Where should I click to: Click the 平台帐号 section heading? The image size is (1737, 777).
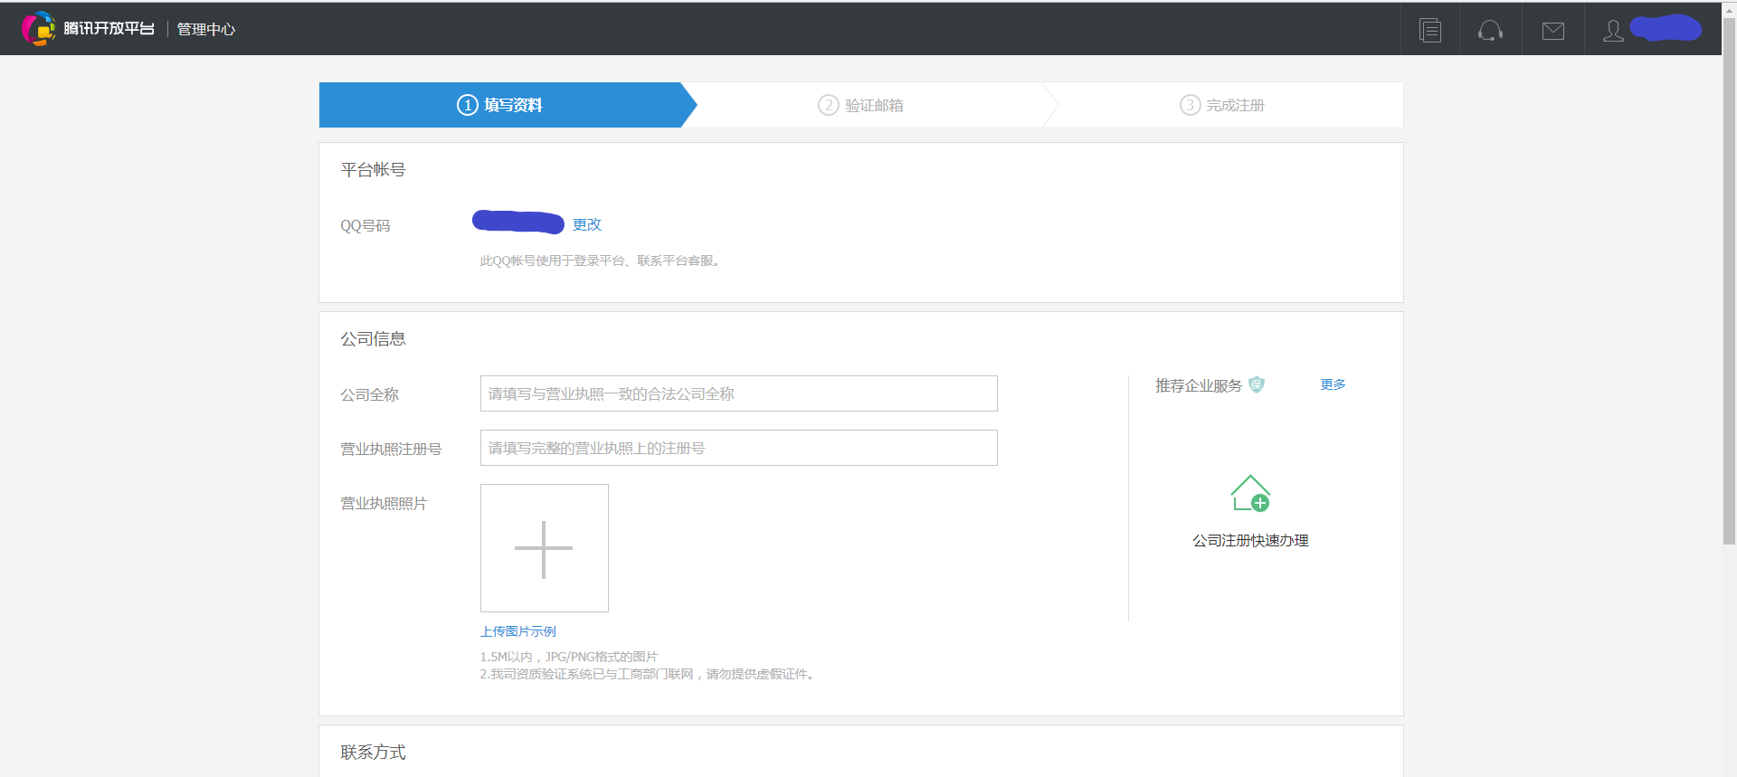pos(374,170)
